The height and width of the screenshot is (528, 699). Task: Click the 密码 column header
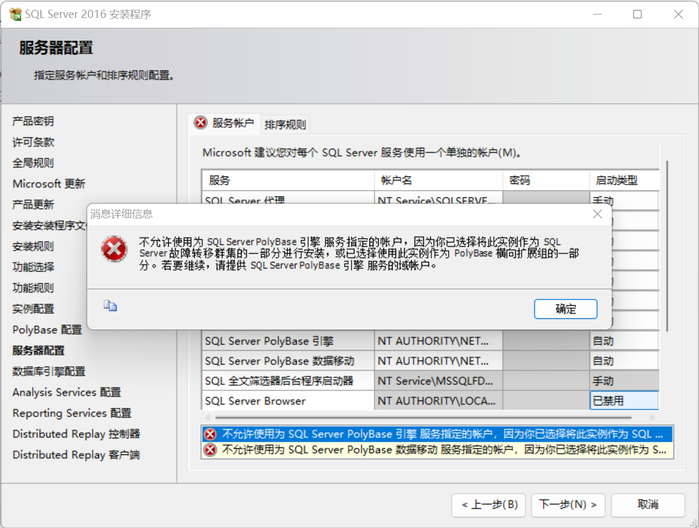tap(546, 180)
